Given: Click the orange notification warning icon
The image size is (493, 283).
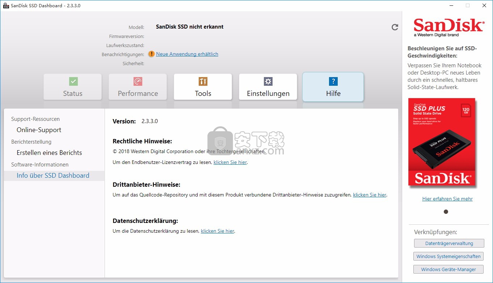Looking at the screenshot, I should click(x=151, y=54).
